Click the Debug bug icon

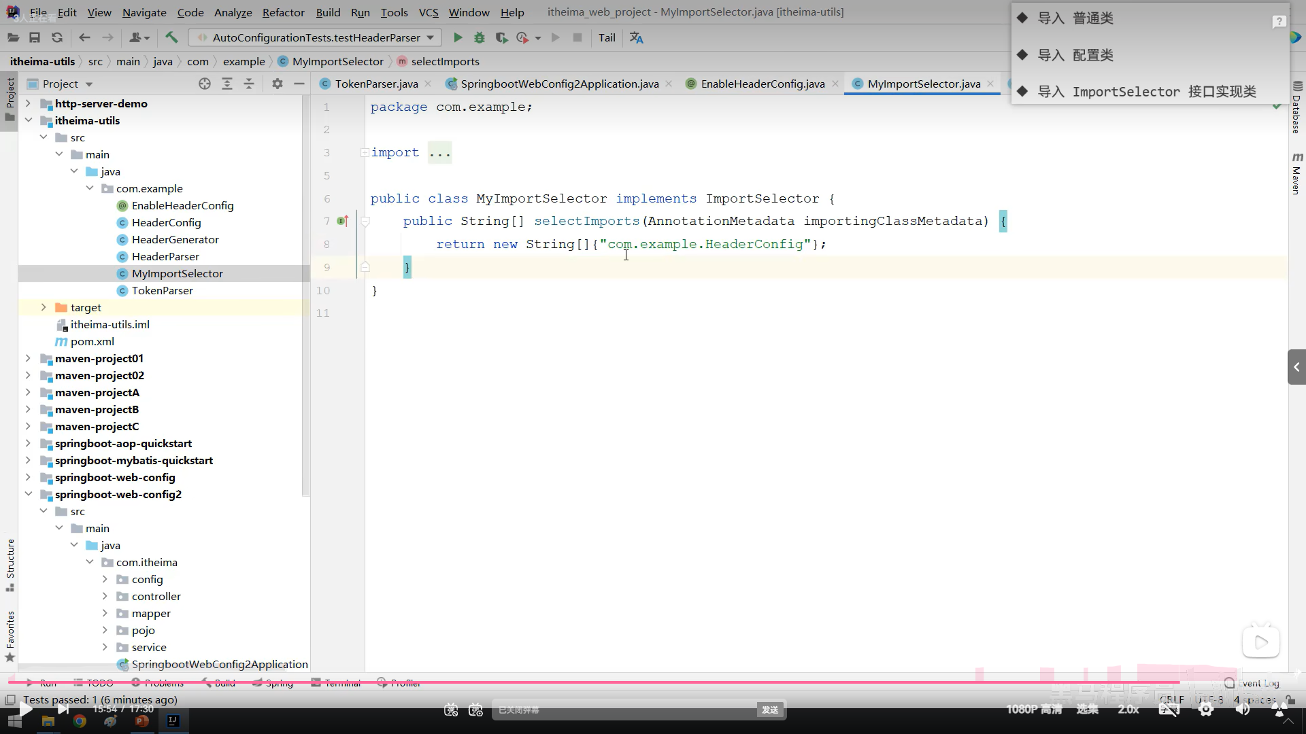point(480,38)
